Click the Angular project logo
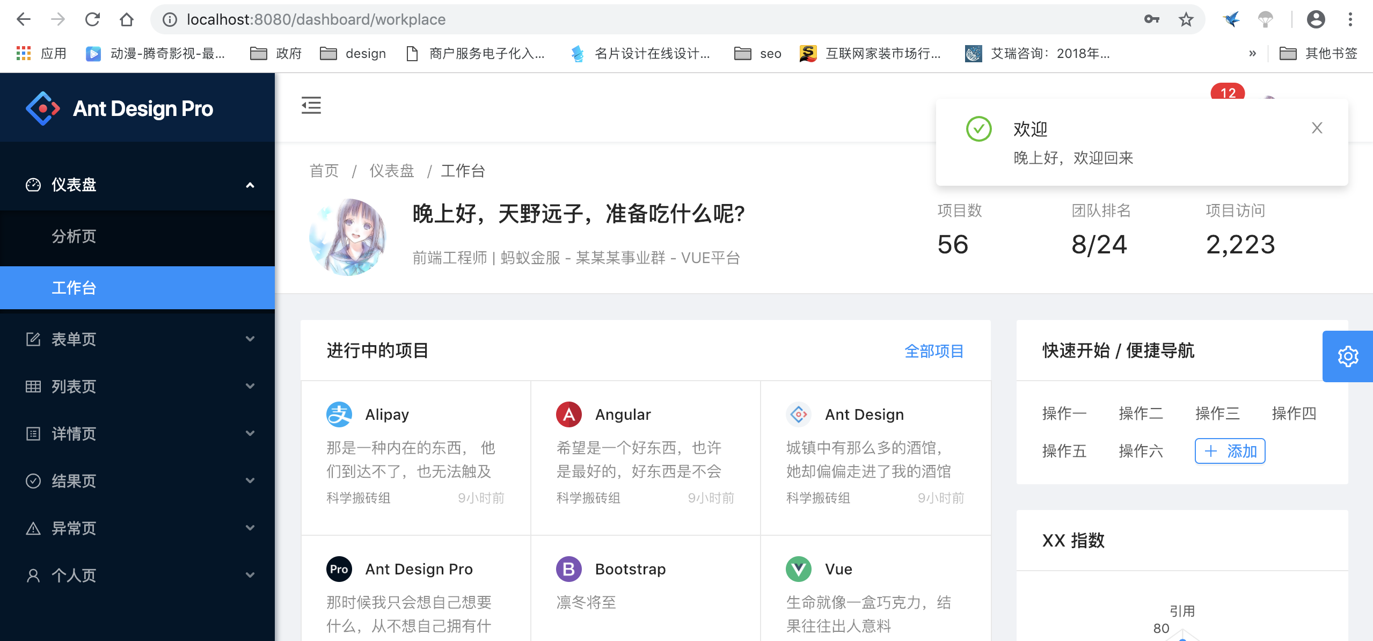The image size is (1373, 641). pos(569,414)
